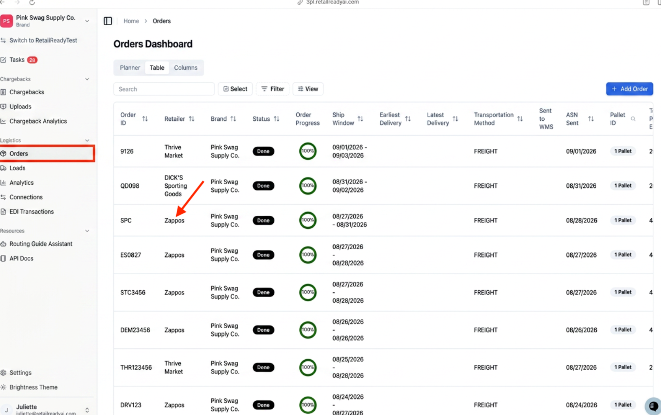This screenshot has height=415, width=661.
Task: Sort the ASN Sent column
Action: click(591, 119)
